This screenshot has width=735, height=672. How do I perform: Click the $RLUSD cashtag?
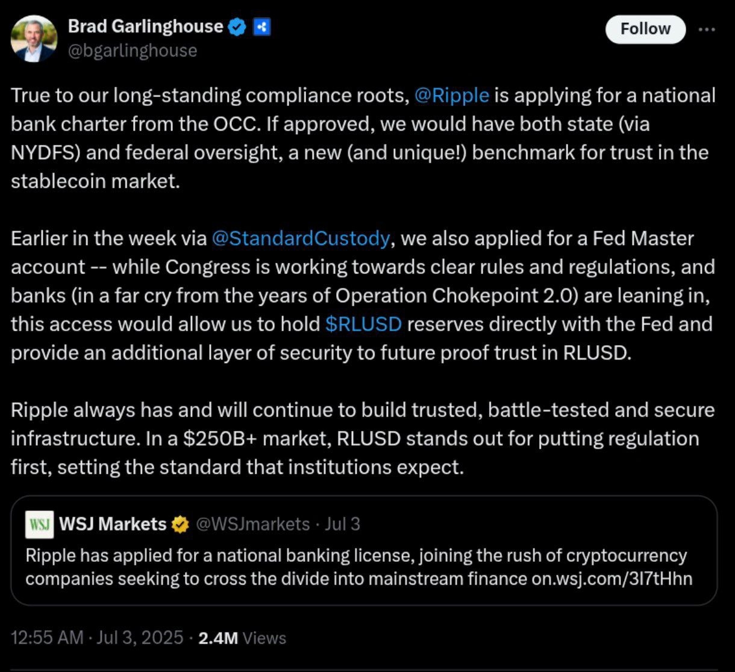363,324
